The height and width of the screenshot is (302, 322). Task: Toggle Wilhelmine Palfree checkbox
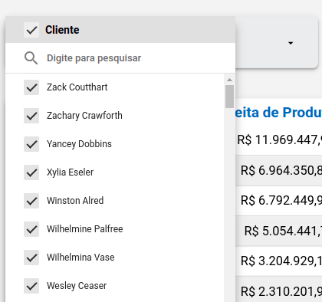pos(31,229)
